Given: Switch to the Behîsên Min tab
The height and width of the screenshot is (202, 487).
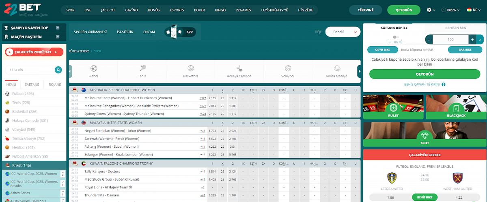Looking at the screenshot, I should coord(455,28).
